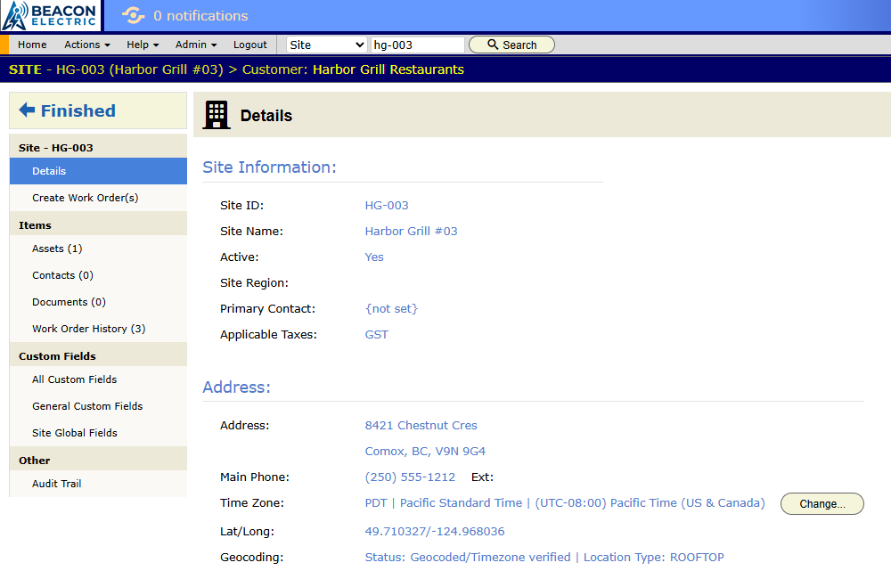
Task: Click the Change... time zone button
Action: click(822, 503)
